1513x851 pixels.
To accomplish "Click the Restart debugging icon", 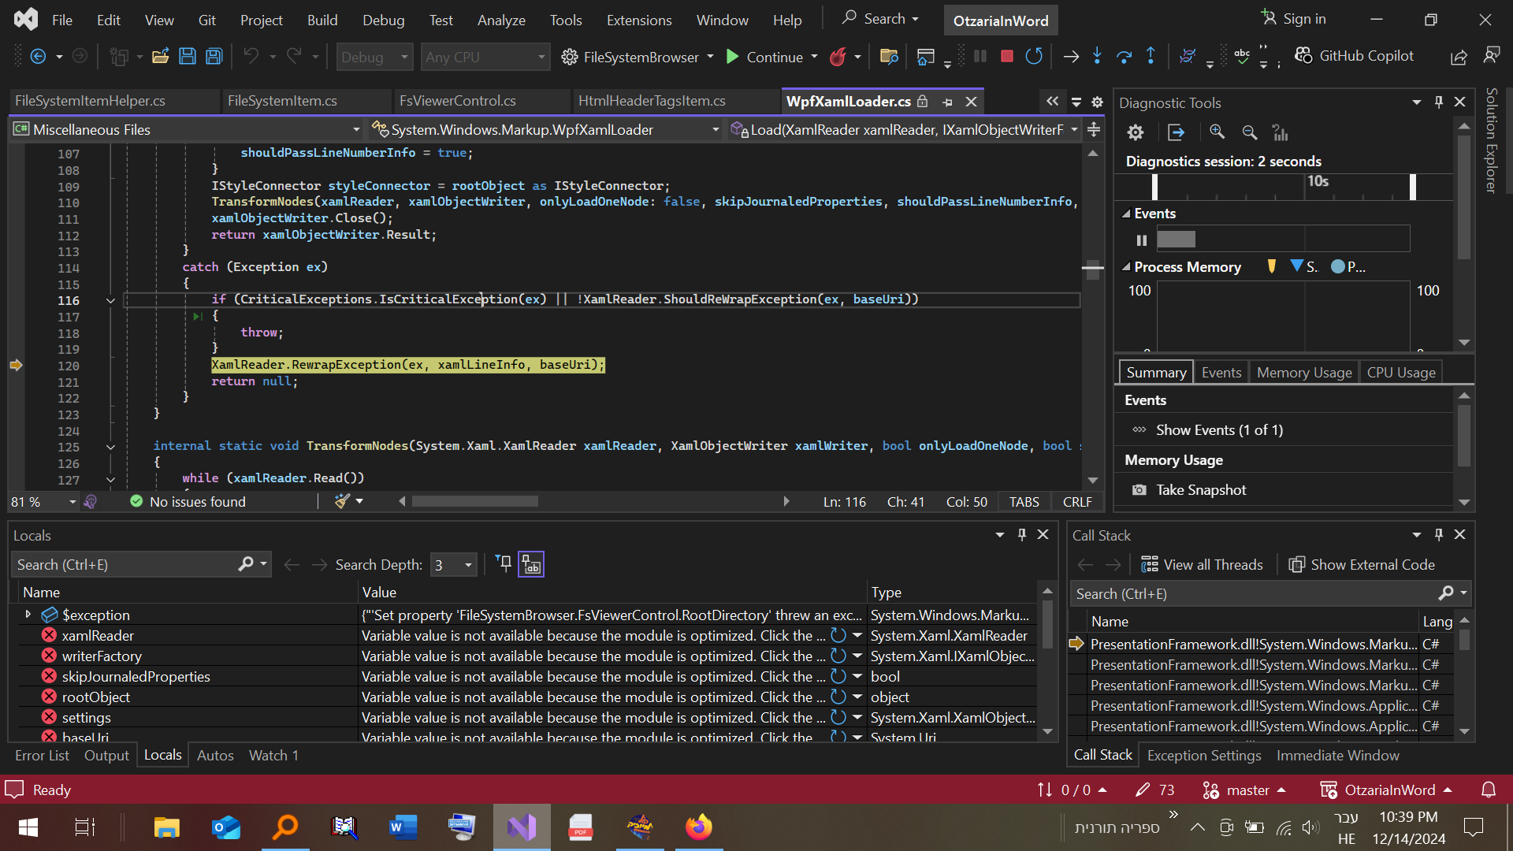I will pyautogui.click(x=1034, y=56).
